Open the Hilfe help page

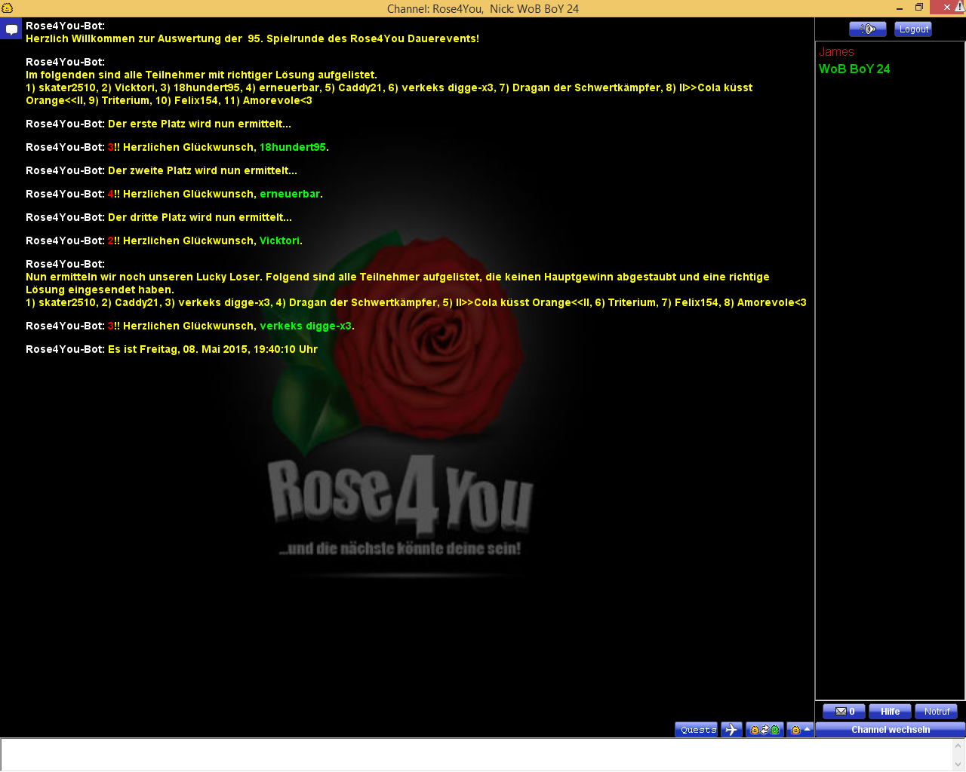[890, 712]
